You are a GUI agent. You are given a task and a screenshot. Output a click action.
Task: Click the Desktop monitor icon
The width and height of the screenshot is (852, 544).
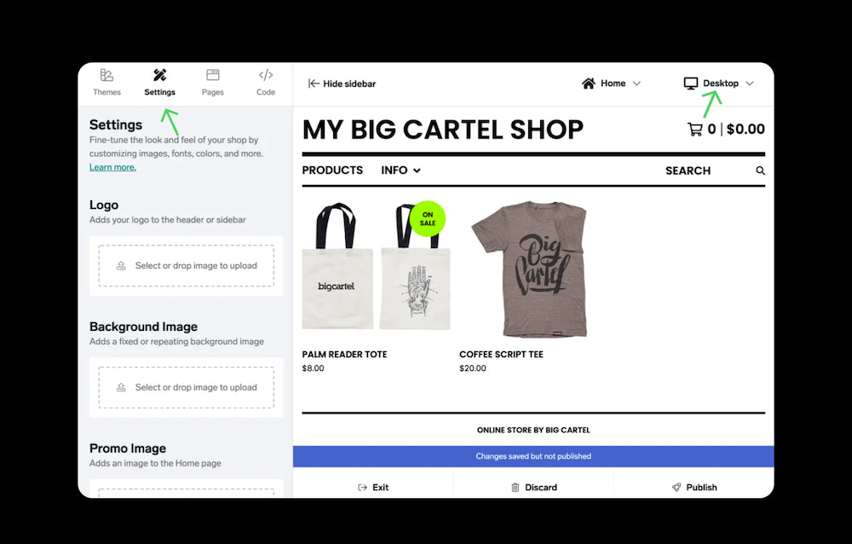[x=691, y=84]
